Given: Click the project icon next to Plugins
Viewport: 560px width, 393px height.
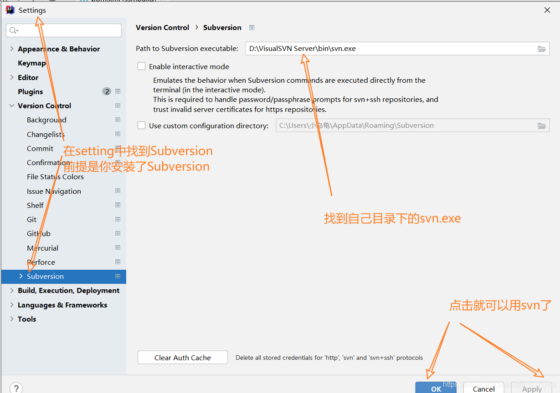Looking at the screenshot, I should click(x=118, y=91).
